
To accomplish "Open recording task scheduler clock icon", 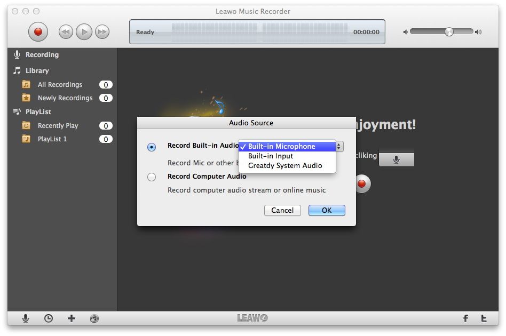I will click(x=49, y=318).
